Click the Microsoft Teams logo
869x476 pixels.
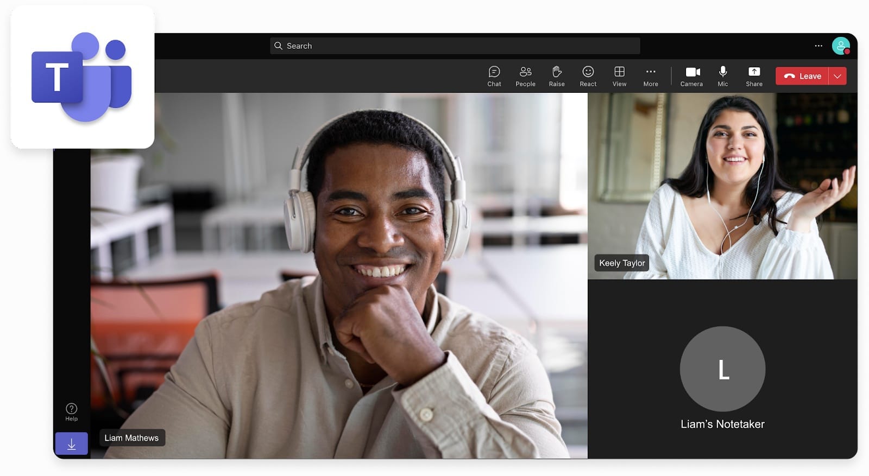click(83, 77)
